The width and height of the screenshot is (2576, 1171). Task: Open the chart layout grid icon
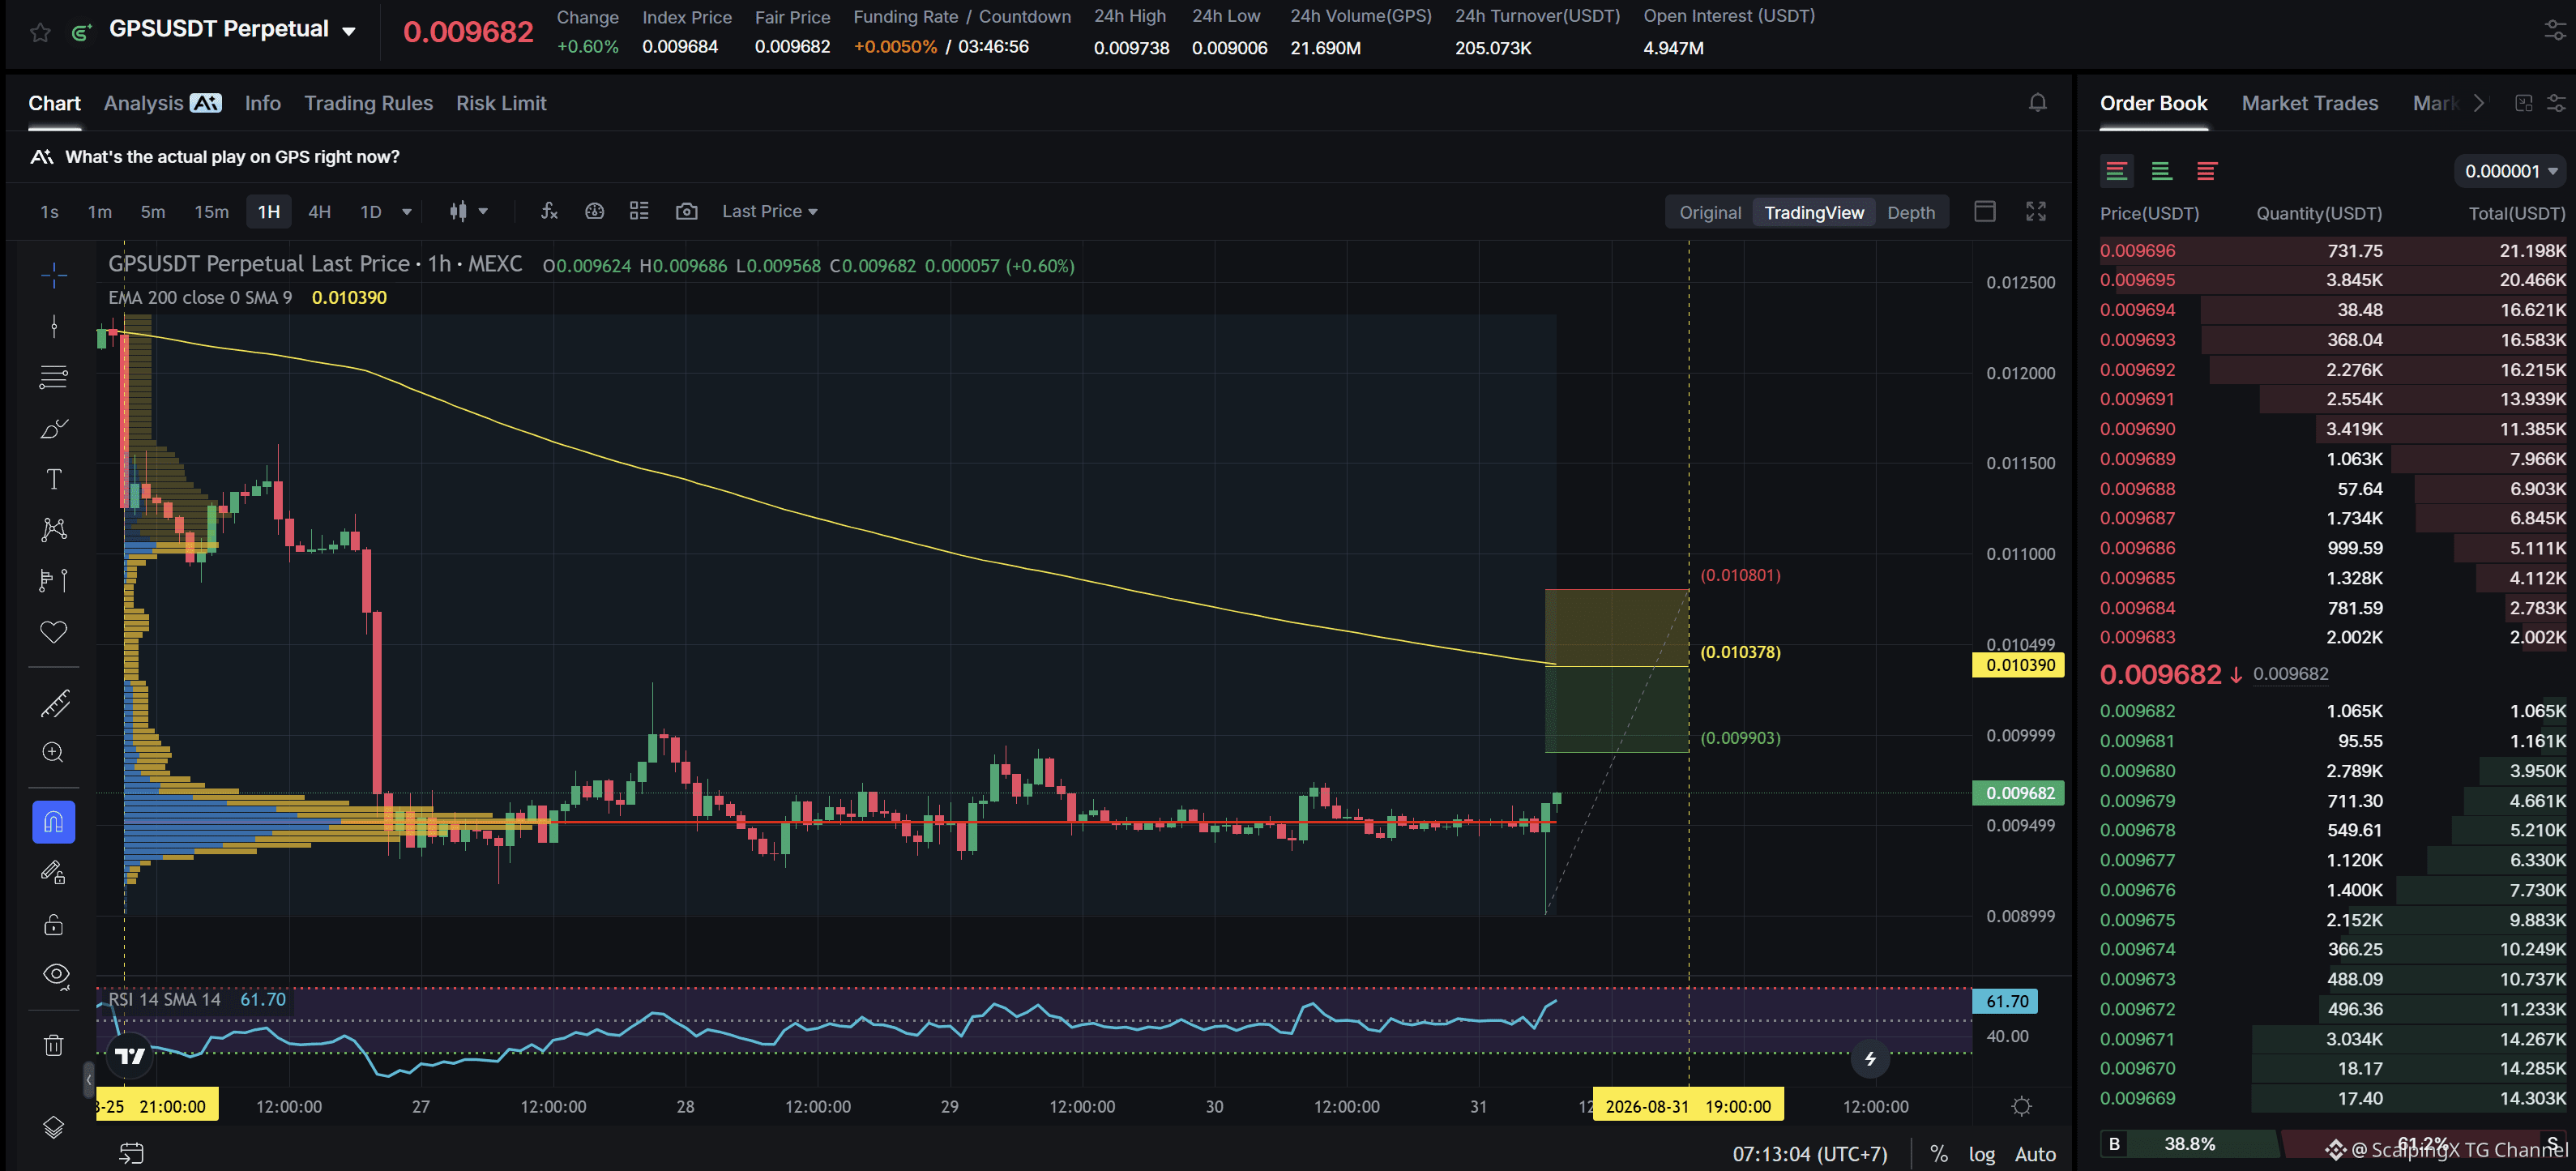(x=639, y=211)
